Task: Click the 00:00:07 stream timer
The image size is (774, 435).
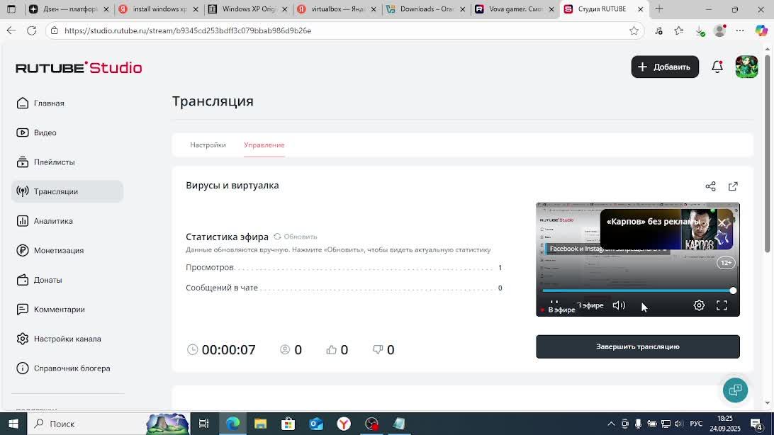Action: click(228, 350)
